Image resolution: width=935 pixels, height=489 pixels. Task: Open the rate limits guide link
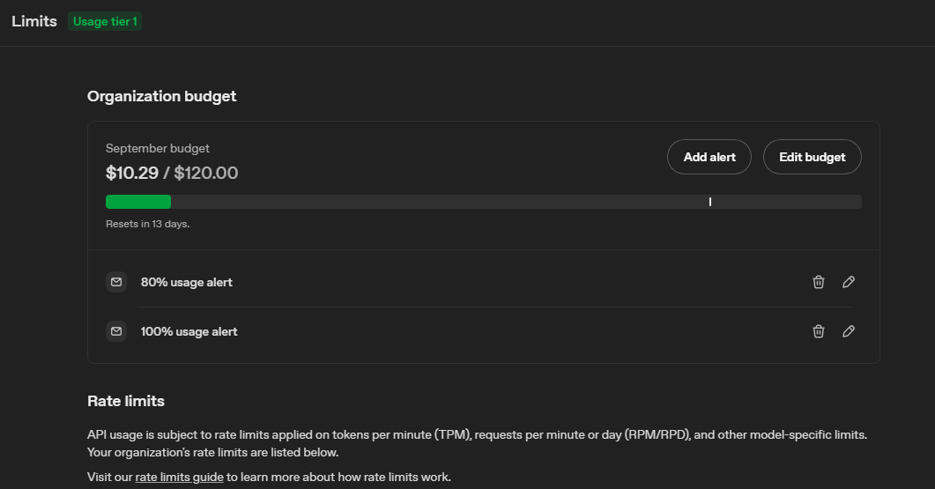(x=179, y=477)
